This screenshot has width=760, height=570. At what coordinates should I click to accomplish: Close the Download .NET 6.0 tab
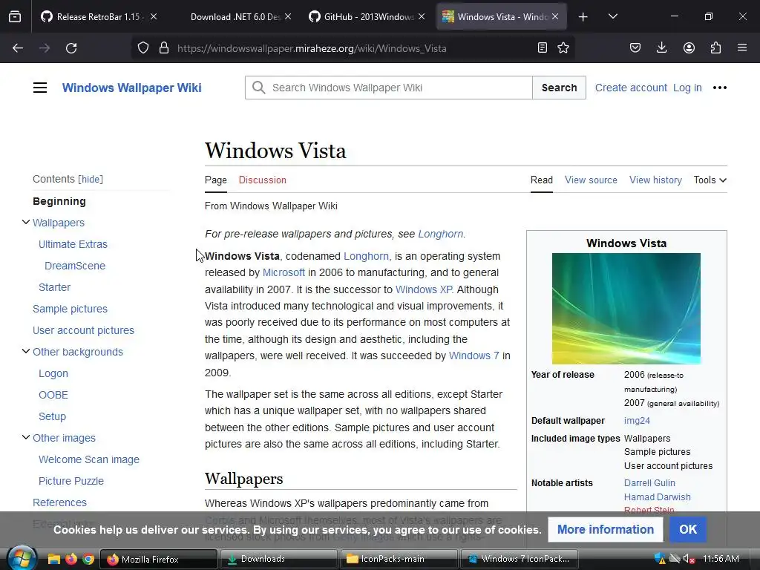288,16
